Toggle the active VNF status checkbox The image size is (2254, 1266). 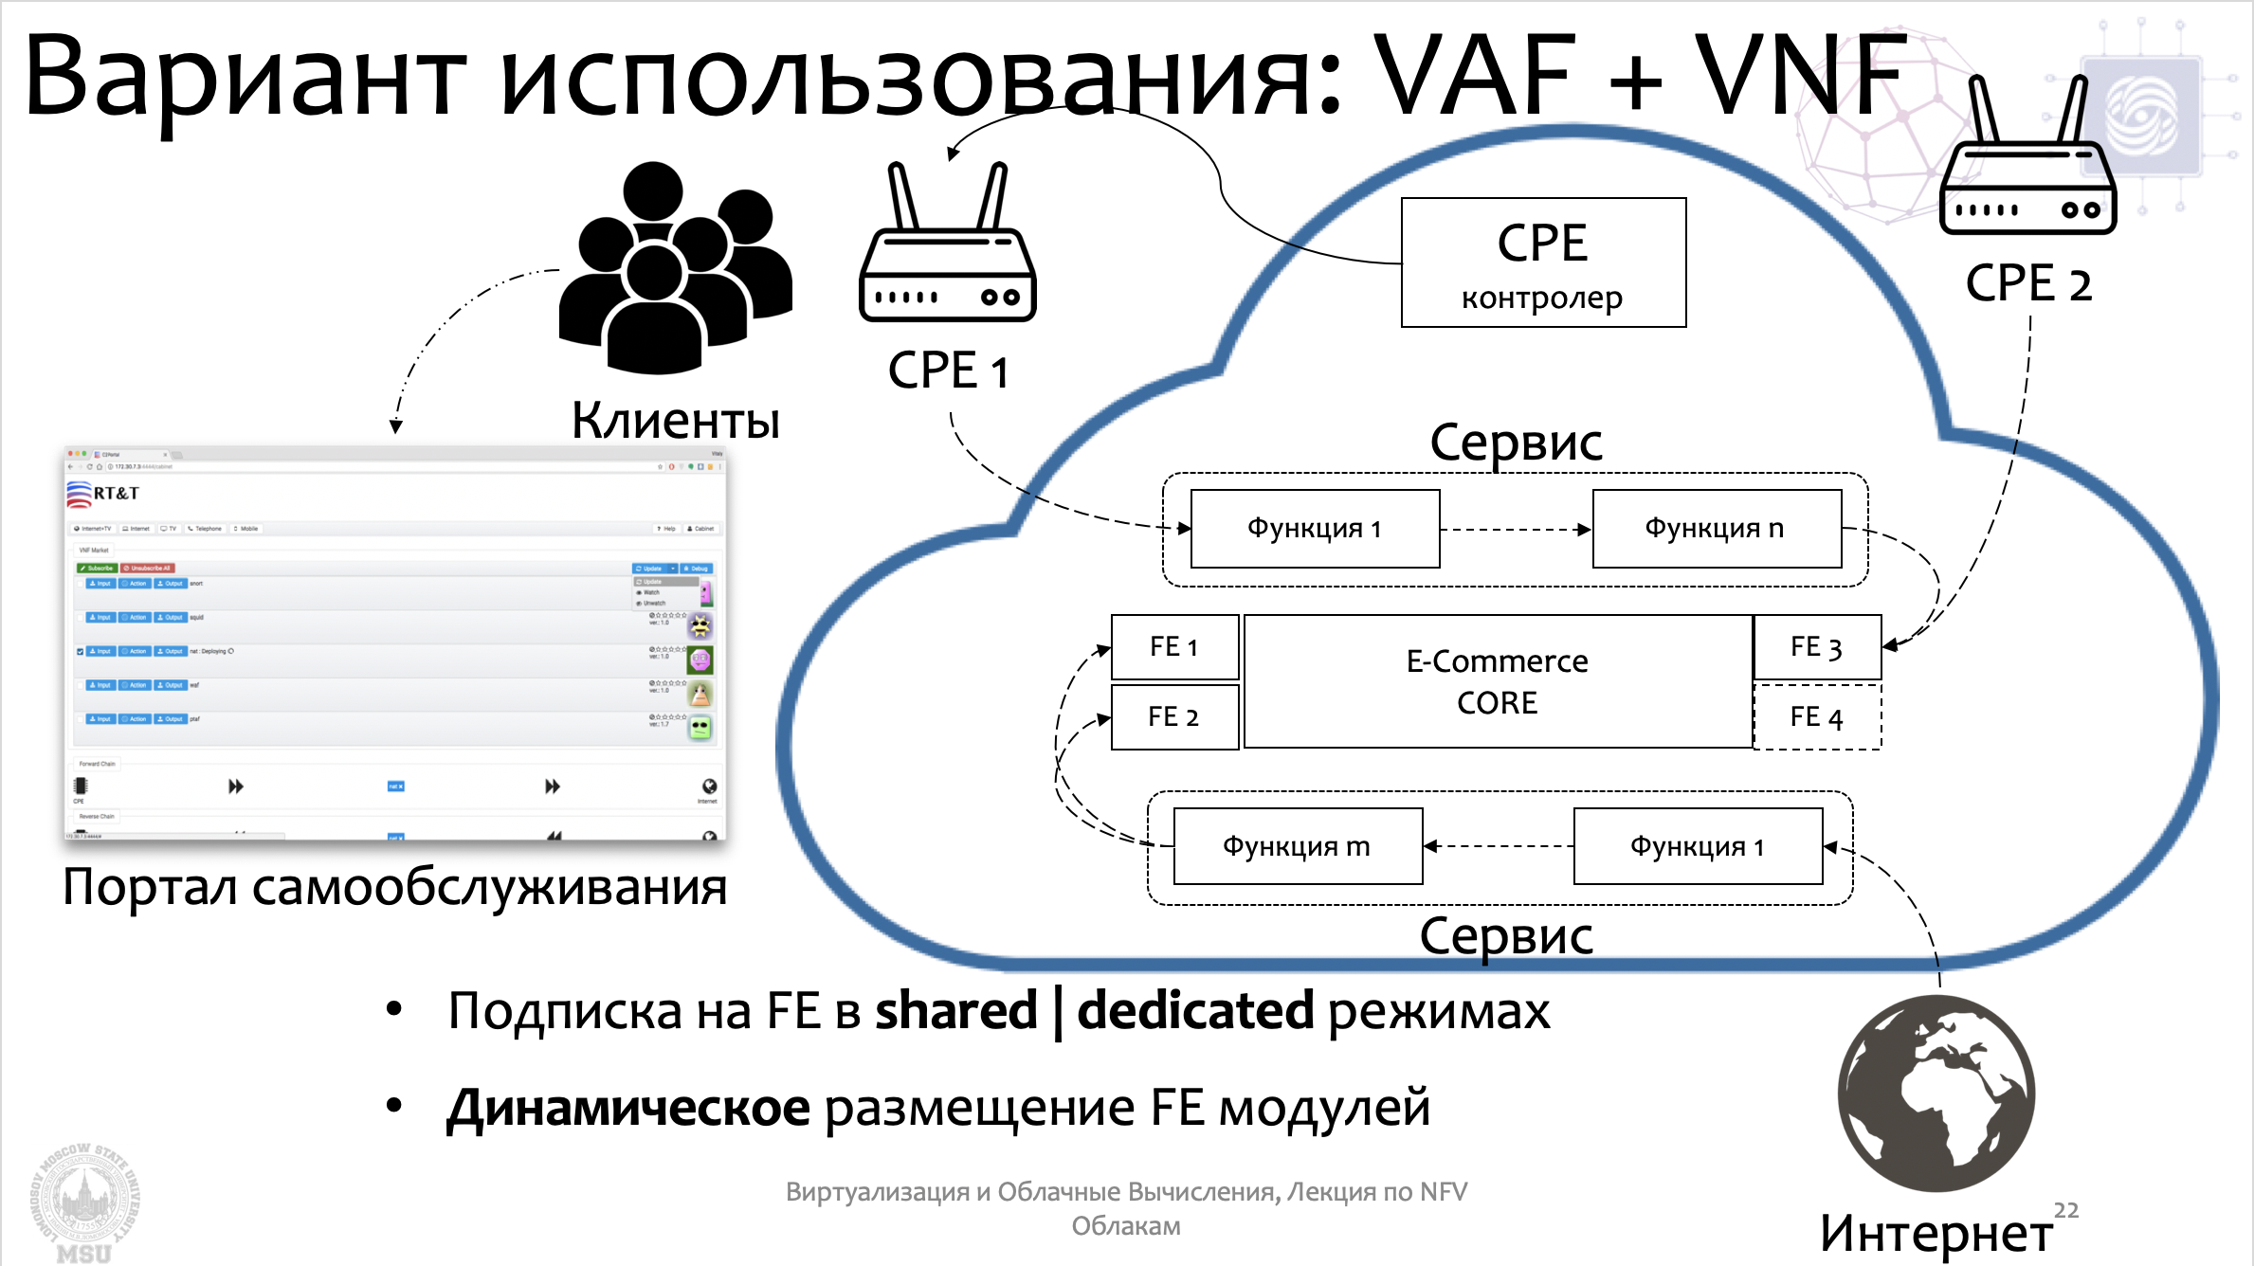click(79, 650)
